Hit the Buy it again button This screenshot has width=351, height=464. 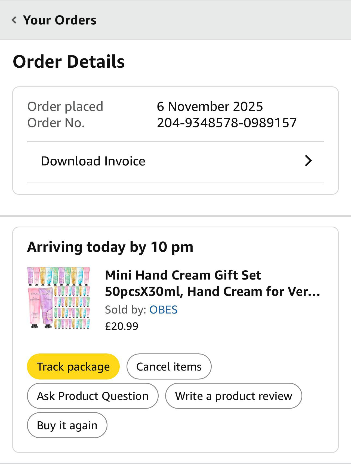click(x=67, y=425)
